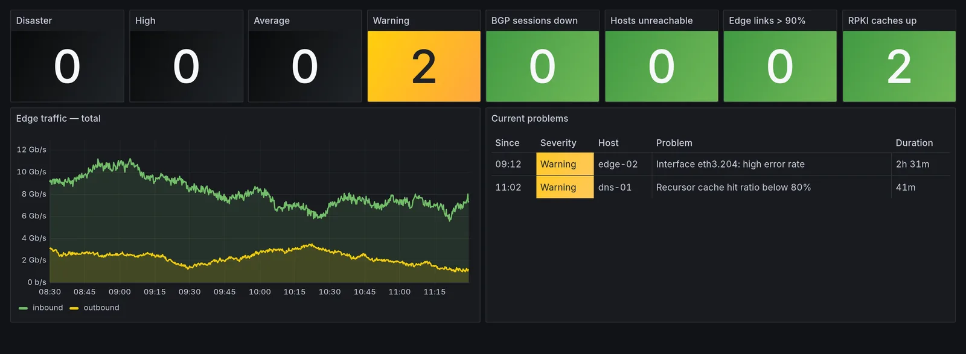Click the 8 Gb/s axis label
This screenshot has width=966, height=354.
point(34,194)
